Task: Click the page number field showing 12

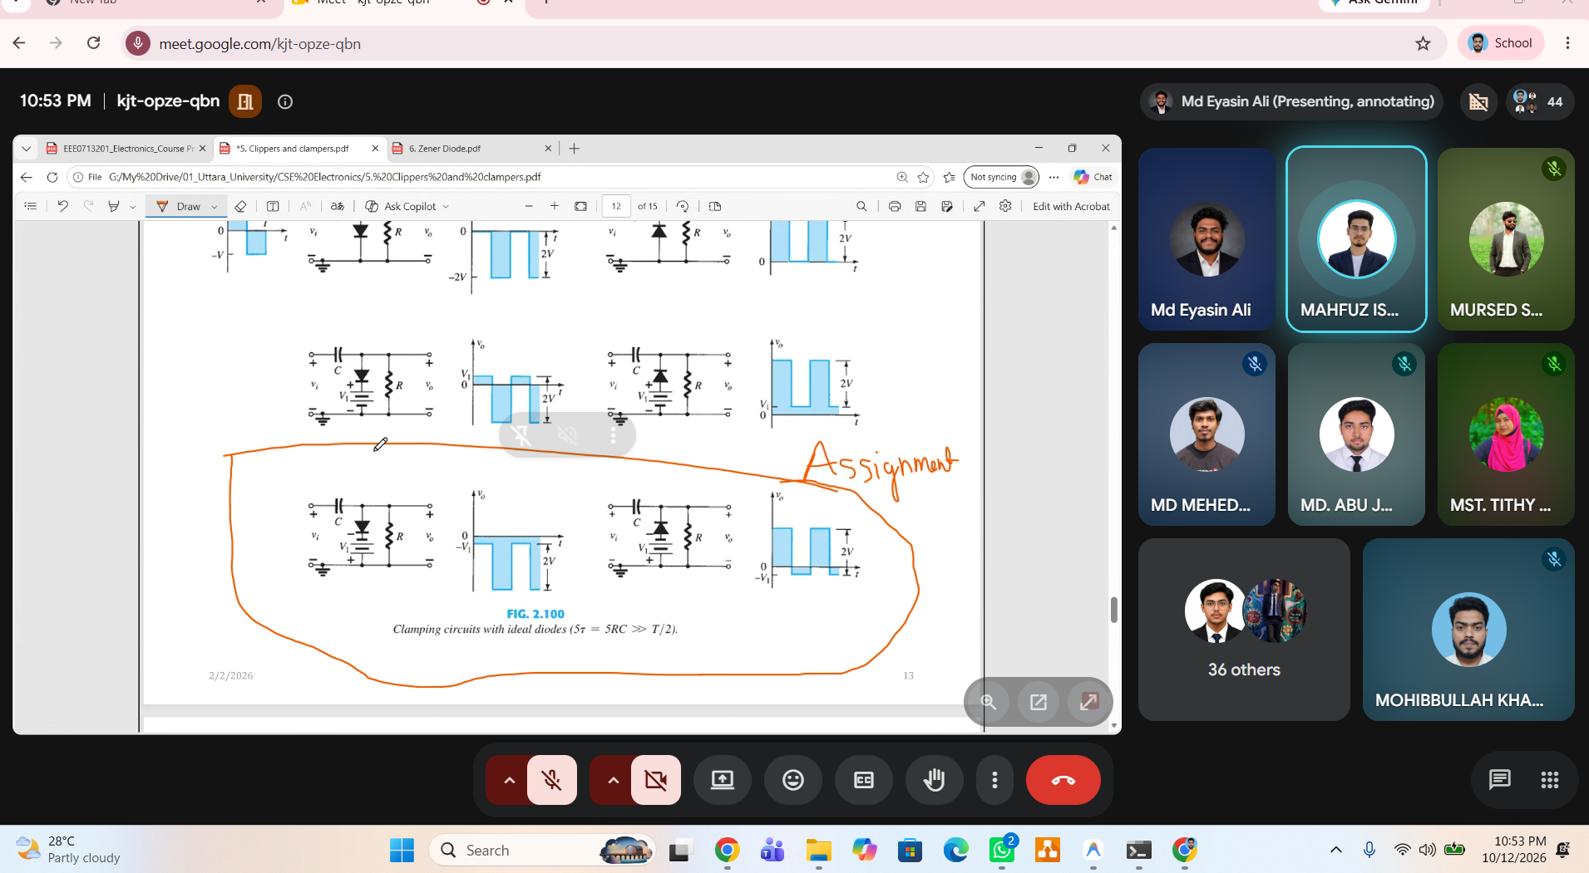Action: click(x=616, y=206)
